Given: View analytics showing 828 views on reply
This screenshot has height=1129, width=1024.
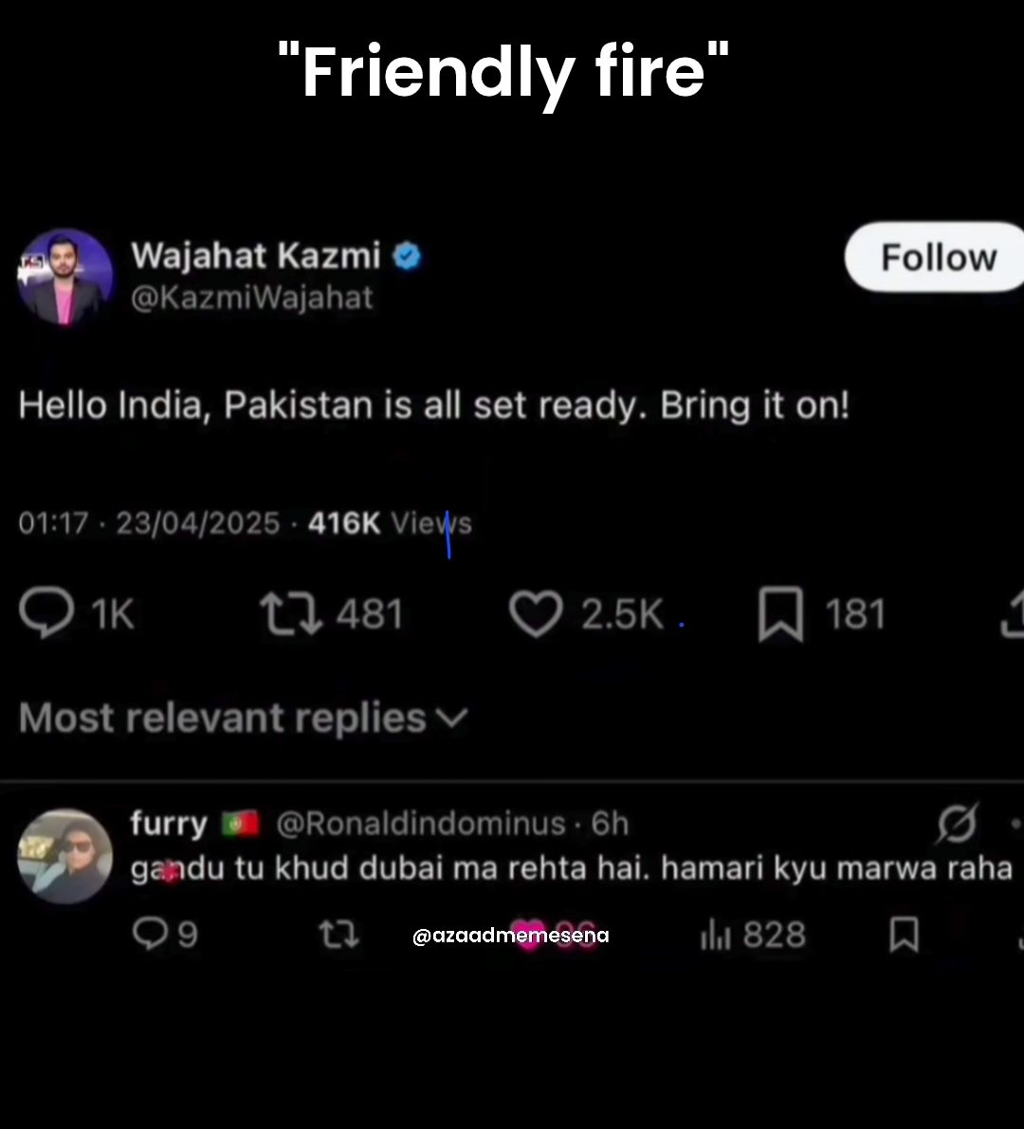Looking at the screenshot, I should [753, 935].
